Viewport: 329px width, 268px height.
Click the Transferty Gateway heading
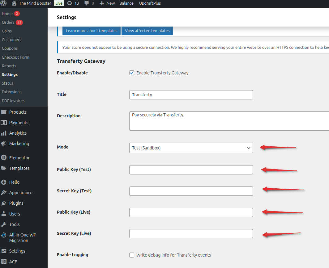pyautogui.click(x=81, y=61)
